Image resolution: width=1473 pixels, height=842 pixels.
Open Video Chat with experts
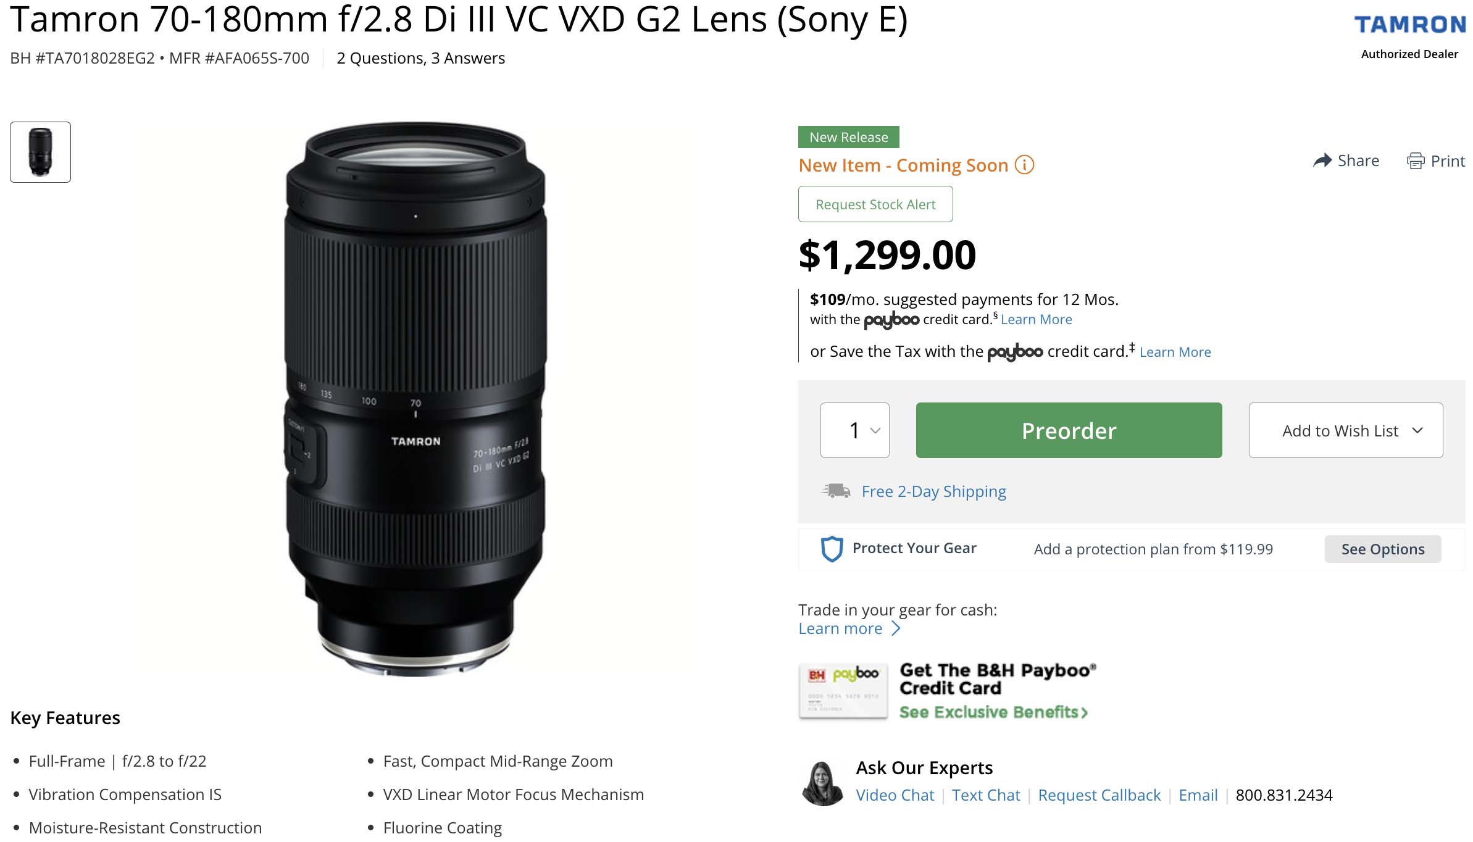(x=895, y=795)
